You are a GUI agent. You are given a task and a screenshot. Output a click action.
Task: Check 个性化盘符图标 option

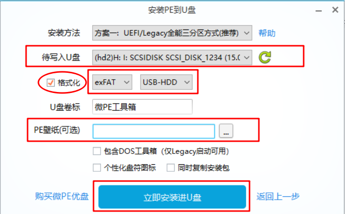click(97, 168)
